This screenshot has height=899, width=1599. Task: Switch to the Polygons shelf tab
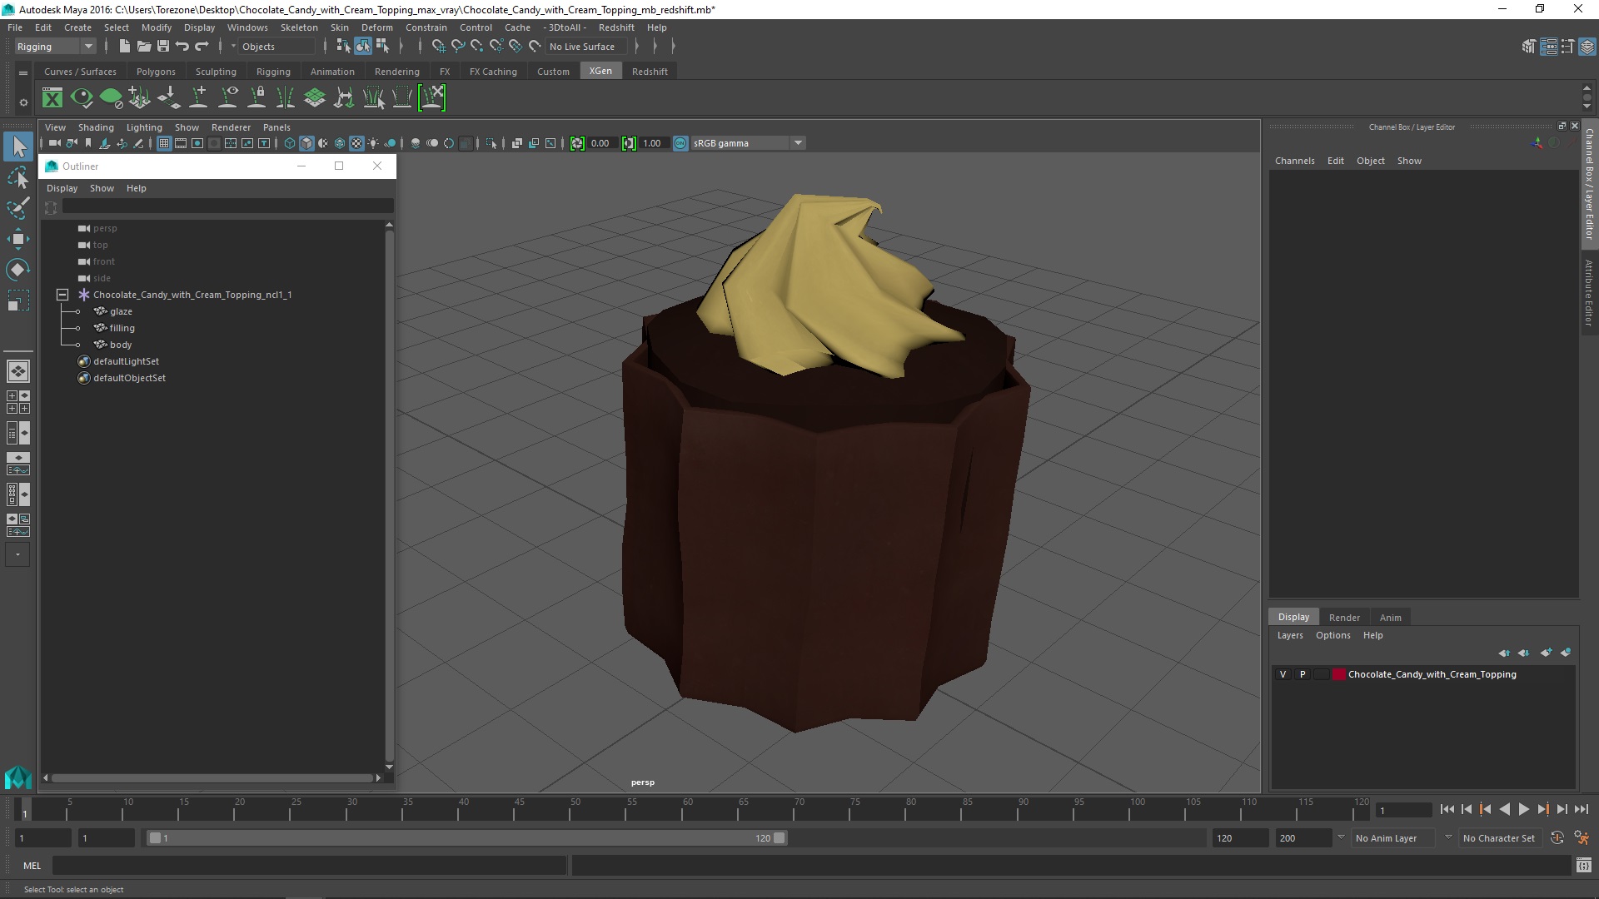coord(156,72)
